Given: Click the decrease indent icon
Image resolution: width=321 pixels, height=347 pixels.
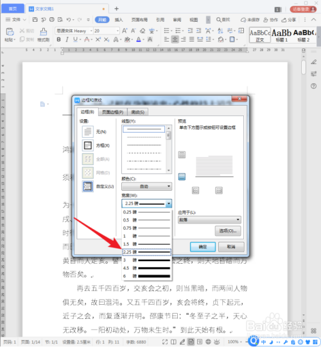Looking at the screenshot, I should click(190, 31).
